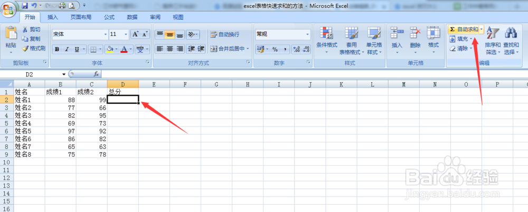
Task: Toggle underline formatting
Action: [77, 49]
